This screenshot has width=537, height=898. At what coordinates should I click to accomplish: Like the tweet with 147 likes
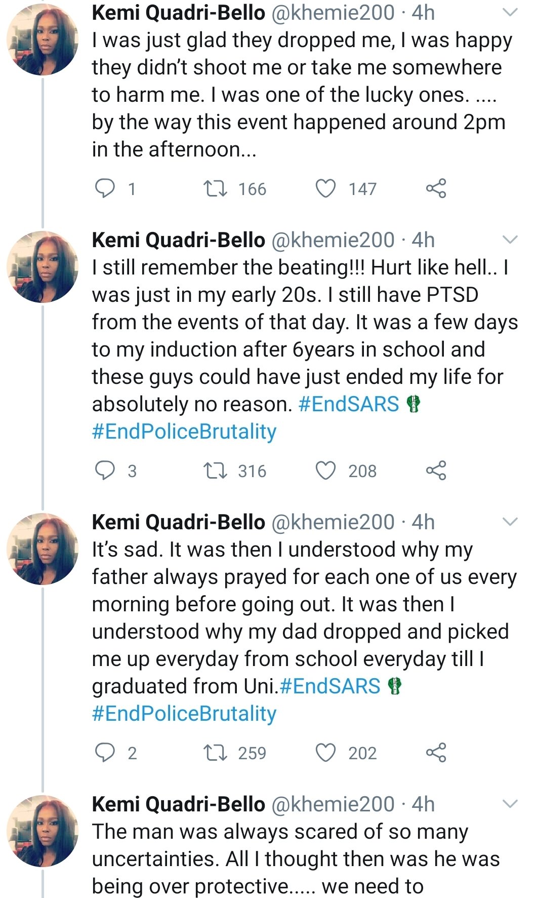(x=325, y=189)
